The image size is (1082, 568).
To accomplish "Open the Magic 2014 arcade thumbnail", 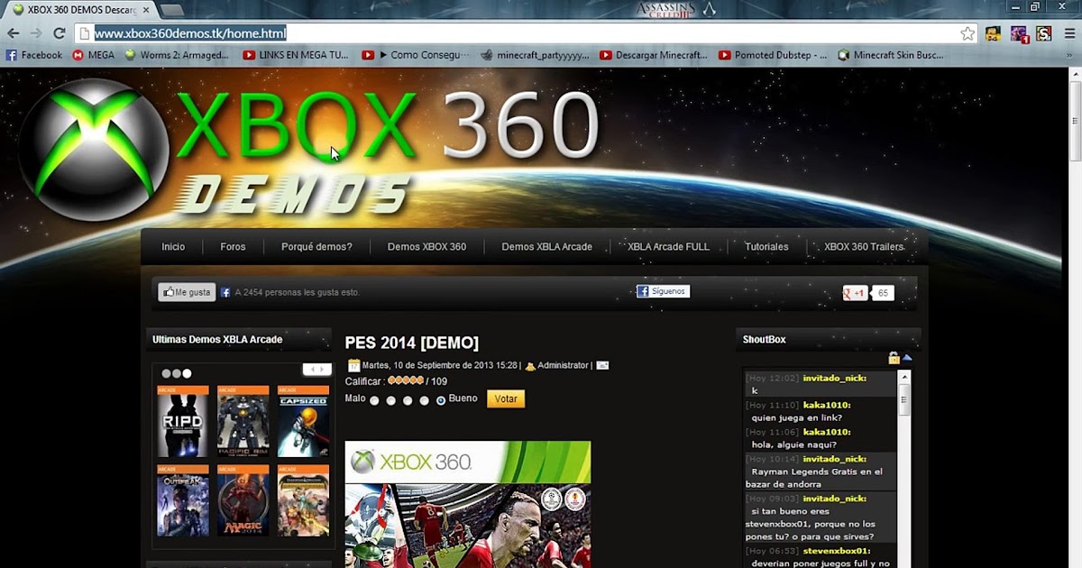I will point(243,500).
